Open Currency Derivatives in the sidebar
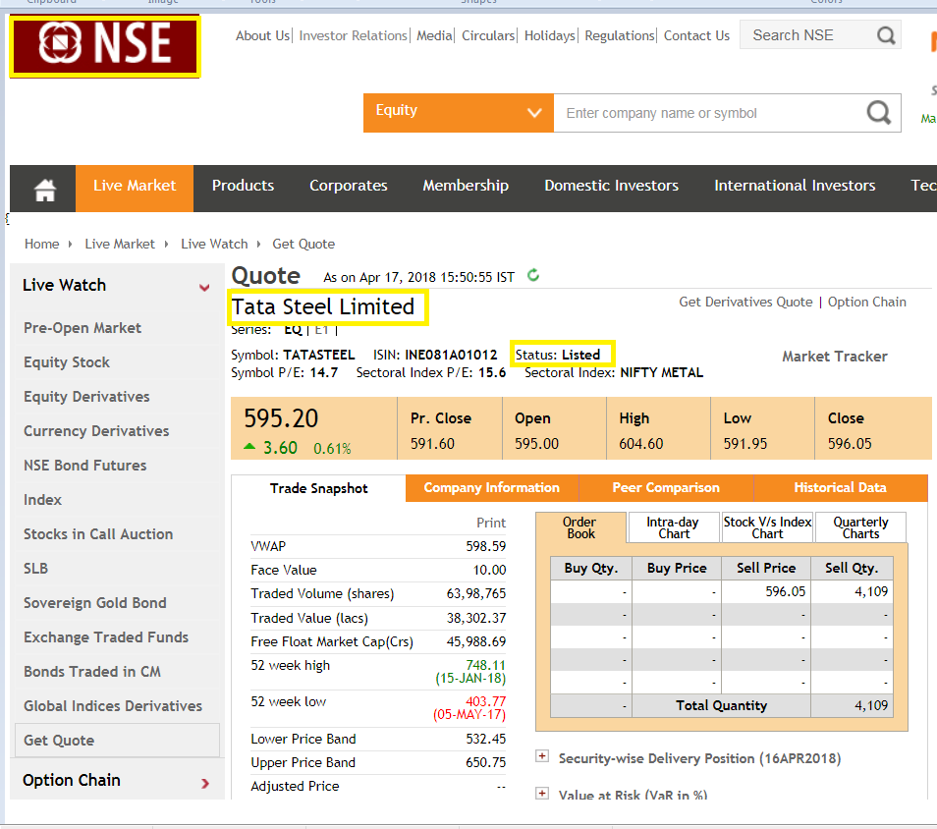 coord(96,431)
